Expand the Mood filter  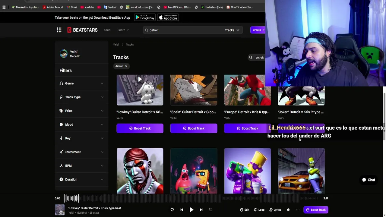81,124
